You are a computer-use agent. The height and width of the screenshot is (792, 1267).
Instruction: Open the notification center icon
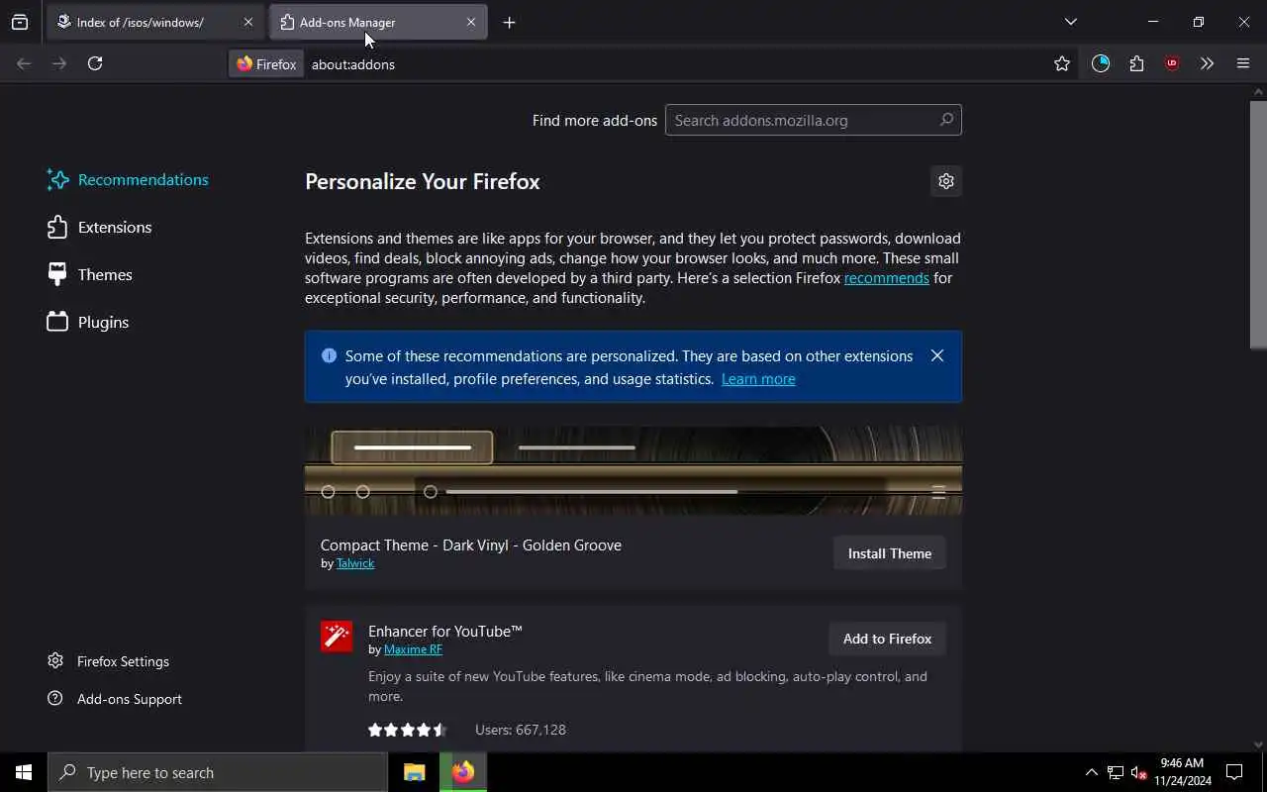coord(1234,772)
